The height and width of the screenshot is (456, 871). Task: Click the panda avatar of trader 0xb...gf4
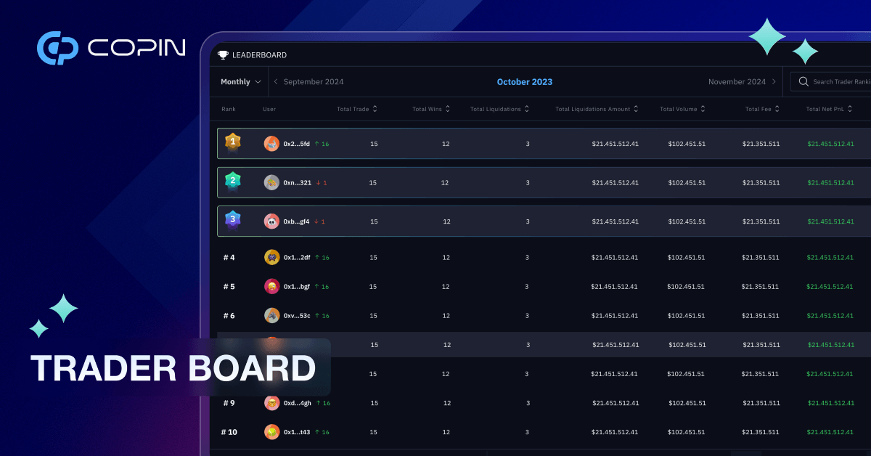pos(271,221)
